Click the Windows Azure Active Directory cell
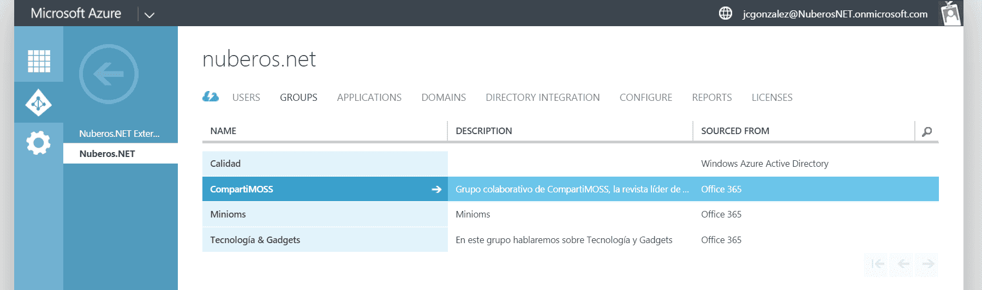The width and height of the screenshot is (982, 290). (764, 164)
